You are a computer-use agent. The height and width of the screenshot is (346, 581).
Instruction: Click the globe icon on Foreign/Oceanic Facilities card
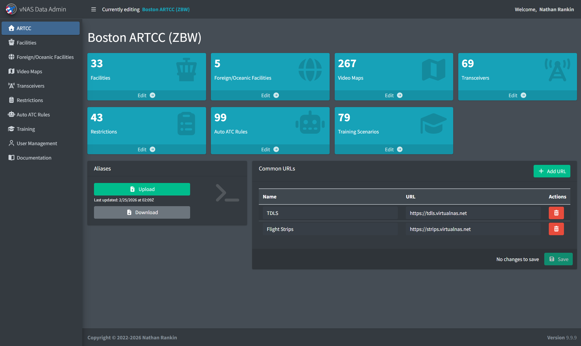[x=310, y=70]
